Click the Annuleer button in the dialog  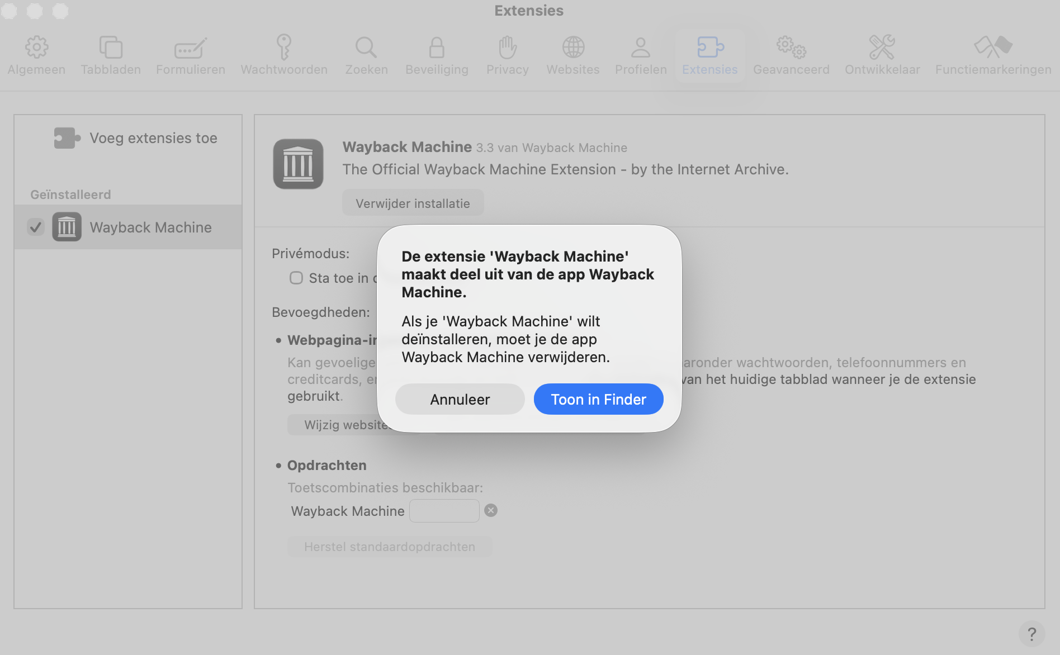(460, 399)
